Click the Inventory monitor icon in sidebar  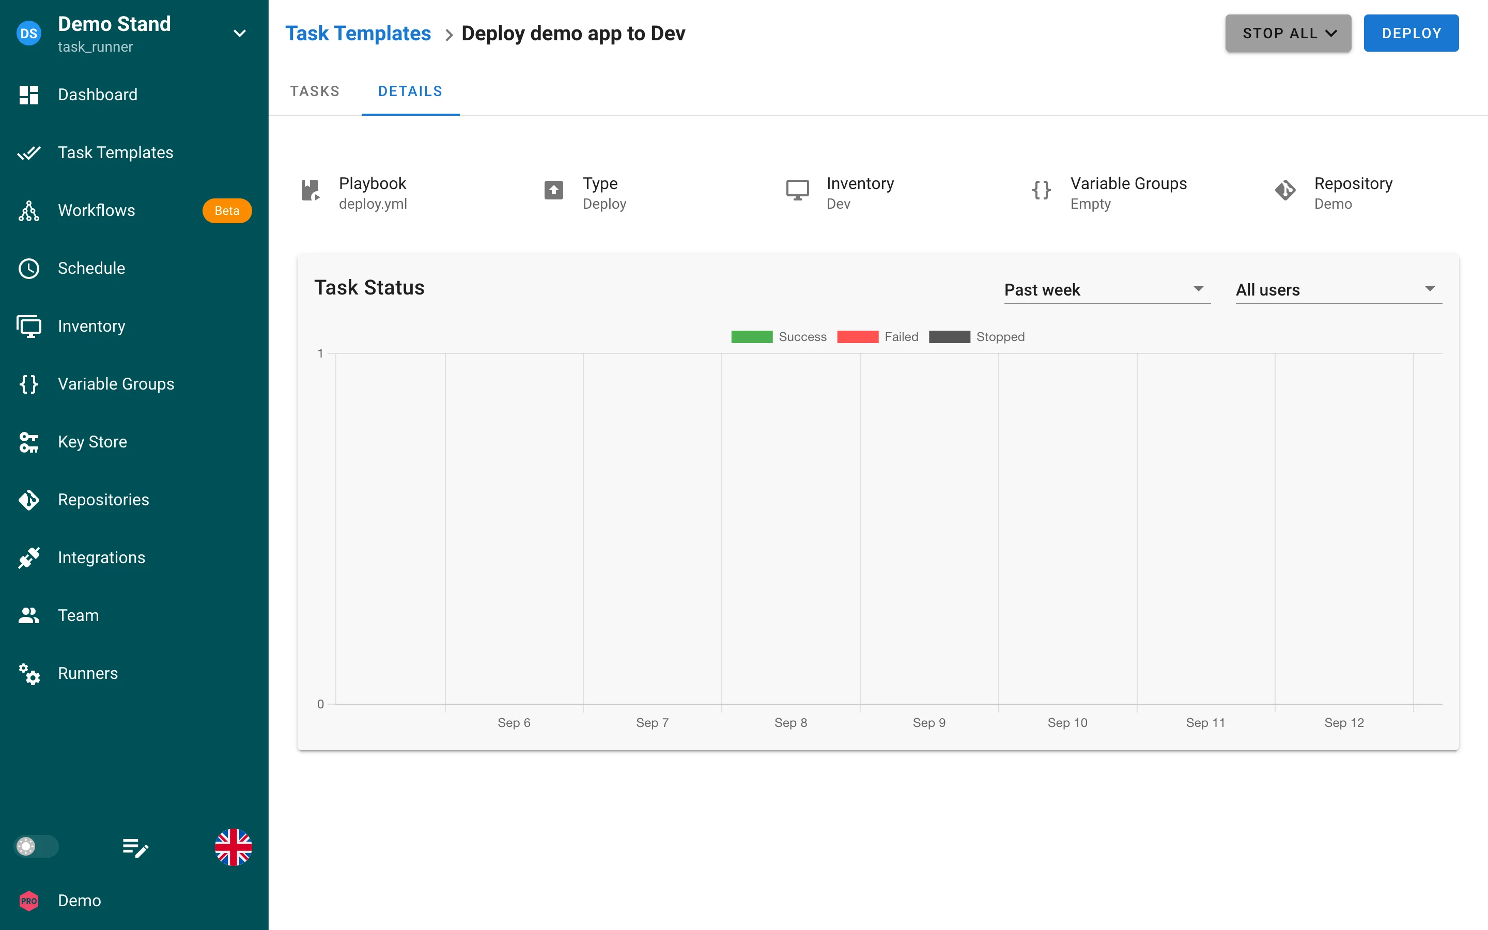pyautogui.click(x=29, y=326)
